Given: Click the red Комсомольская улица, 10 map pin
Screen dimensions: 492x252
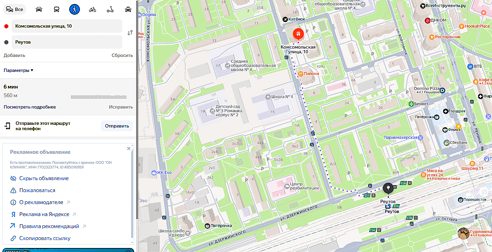Looking at the screenshot, I should pos(298,35).
